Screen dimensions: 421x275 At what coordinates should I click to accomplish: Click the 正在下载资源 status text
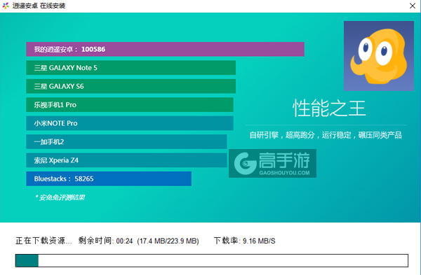44,241
